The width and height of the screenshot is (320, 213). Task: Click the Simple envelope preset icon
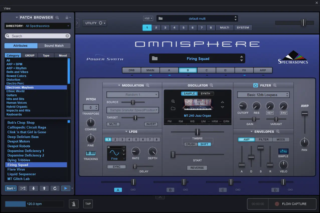tap(283, 151)
